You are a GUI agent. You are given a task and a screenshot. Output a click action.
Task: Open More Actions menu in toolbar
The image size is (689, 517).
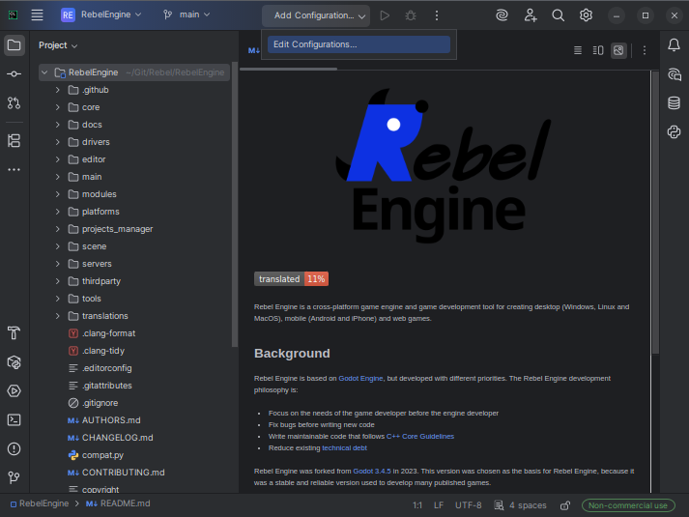437,15
